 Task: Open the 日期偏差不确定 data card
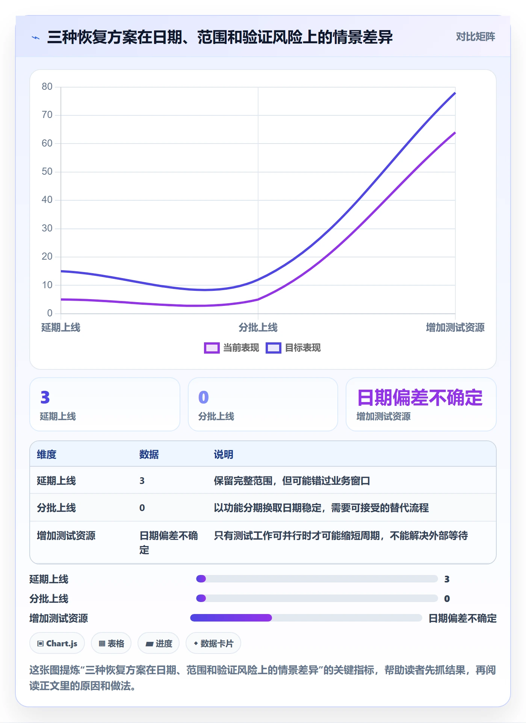[421, 404]
